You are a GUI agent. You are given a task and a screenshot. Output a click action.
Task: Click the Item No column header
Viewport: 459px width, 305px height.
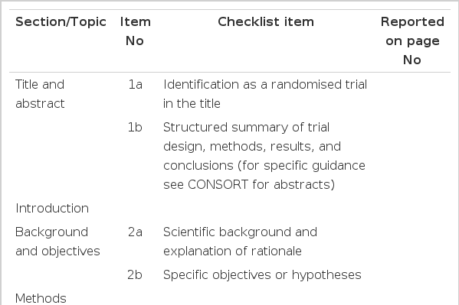click(135, 31)
